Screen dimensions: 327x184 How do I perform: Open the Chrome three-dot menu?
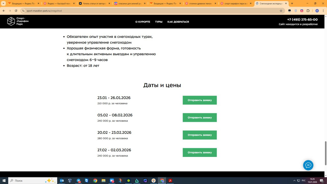click(x=323, y=11)
